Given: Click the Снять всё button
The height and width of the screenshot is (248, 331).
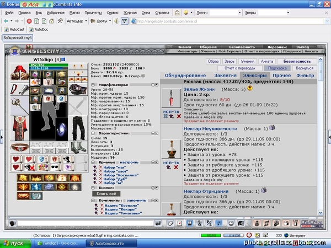Looking at the screenshot, I should (106, 193).
